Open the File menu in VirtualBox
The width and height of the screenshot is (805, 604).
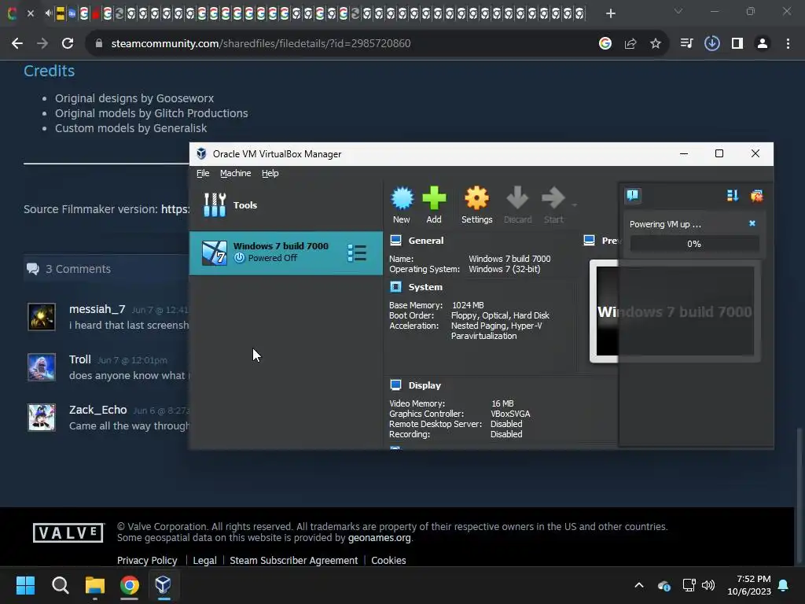[203, 173]
